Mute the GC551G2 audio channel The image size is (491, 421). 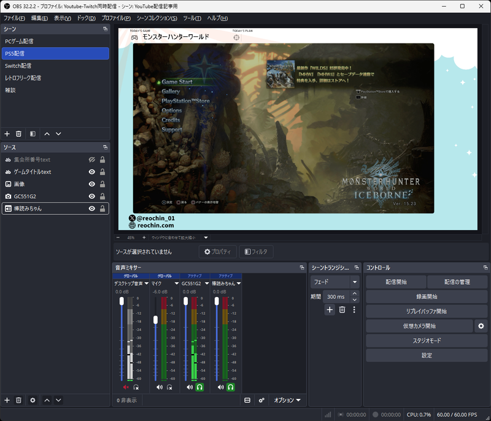(x=190, y=387)
